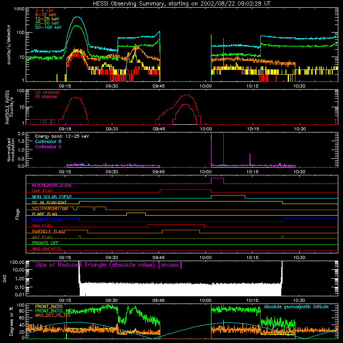Viewport: 343px width, 343px height.
Task: Click the Size of Reduced Triangle heading
Action: click(108, 265)
